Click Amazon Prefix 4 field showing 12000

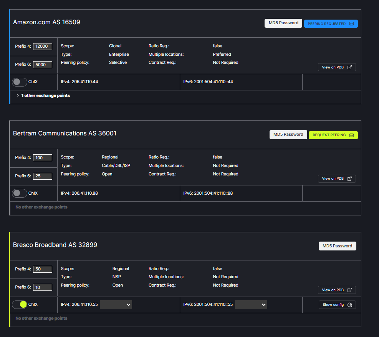pos(42,46)
